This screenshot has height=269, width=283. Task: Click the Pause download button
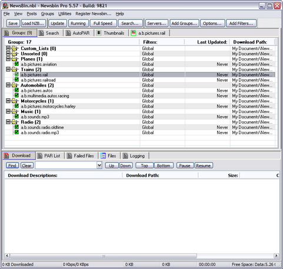click(x=185, y=165)
